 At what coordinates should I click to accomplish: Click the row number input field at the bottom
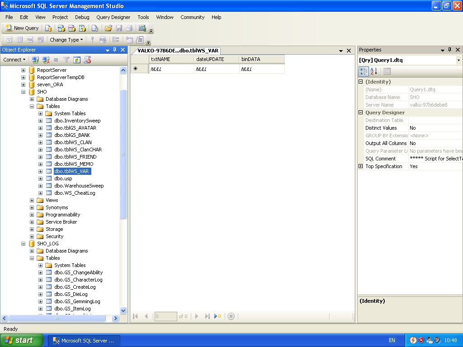166,316
